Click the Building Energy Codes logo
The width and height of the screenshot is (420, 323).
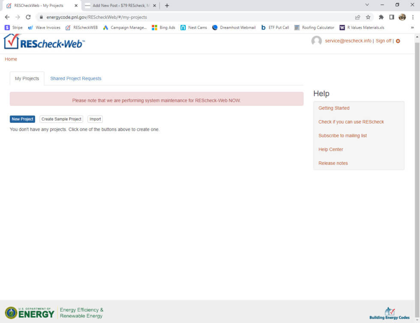[x=389, y=312]
